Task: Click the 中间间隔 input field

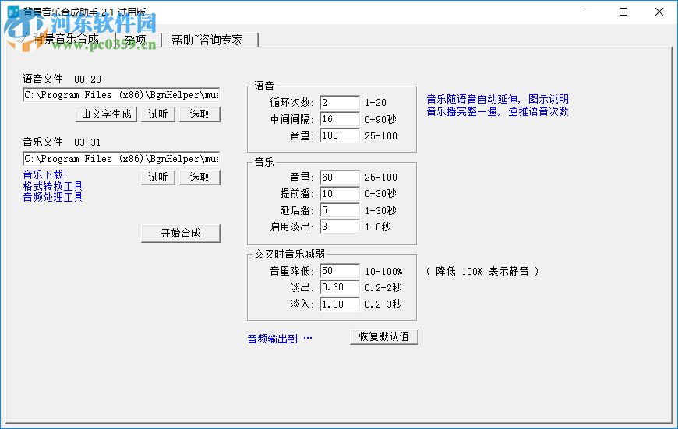Action: (x=340, y=119)
